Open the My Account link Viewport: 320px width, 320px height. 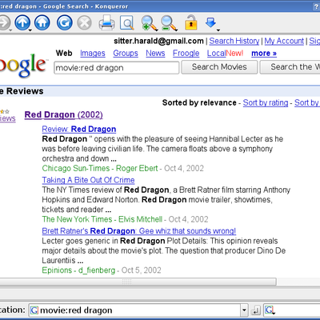coord(284,41)
